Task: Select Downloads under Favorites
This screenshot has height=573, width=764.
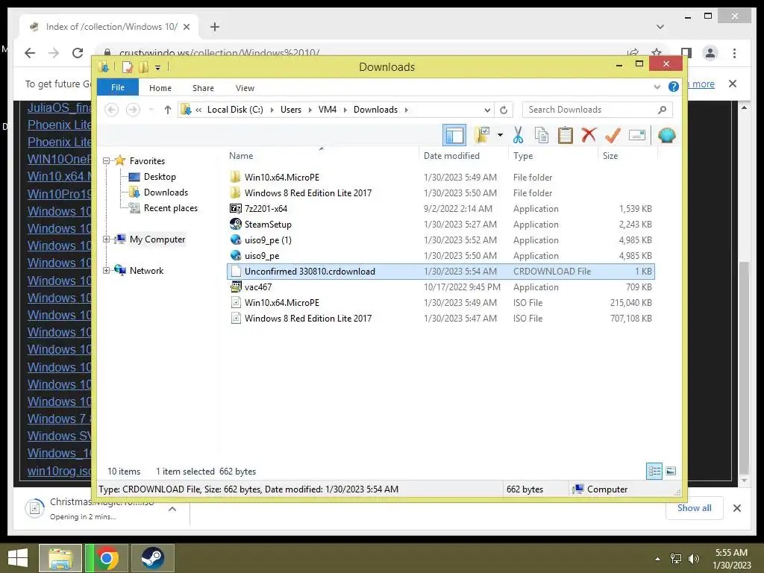Action: [166, 192]
